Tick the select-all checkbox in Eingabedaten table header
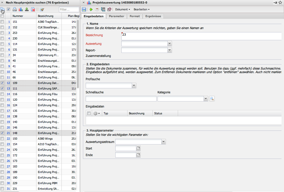Image resolution: width=284 pixels, height=192 pixels. click(x=89, y=113)
